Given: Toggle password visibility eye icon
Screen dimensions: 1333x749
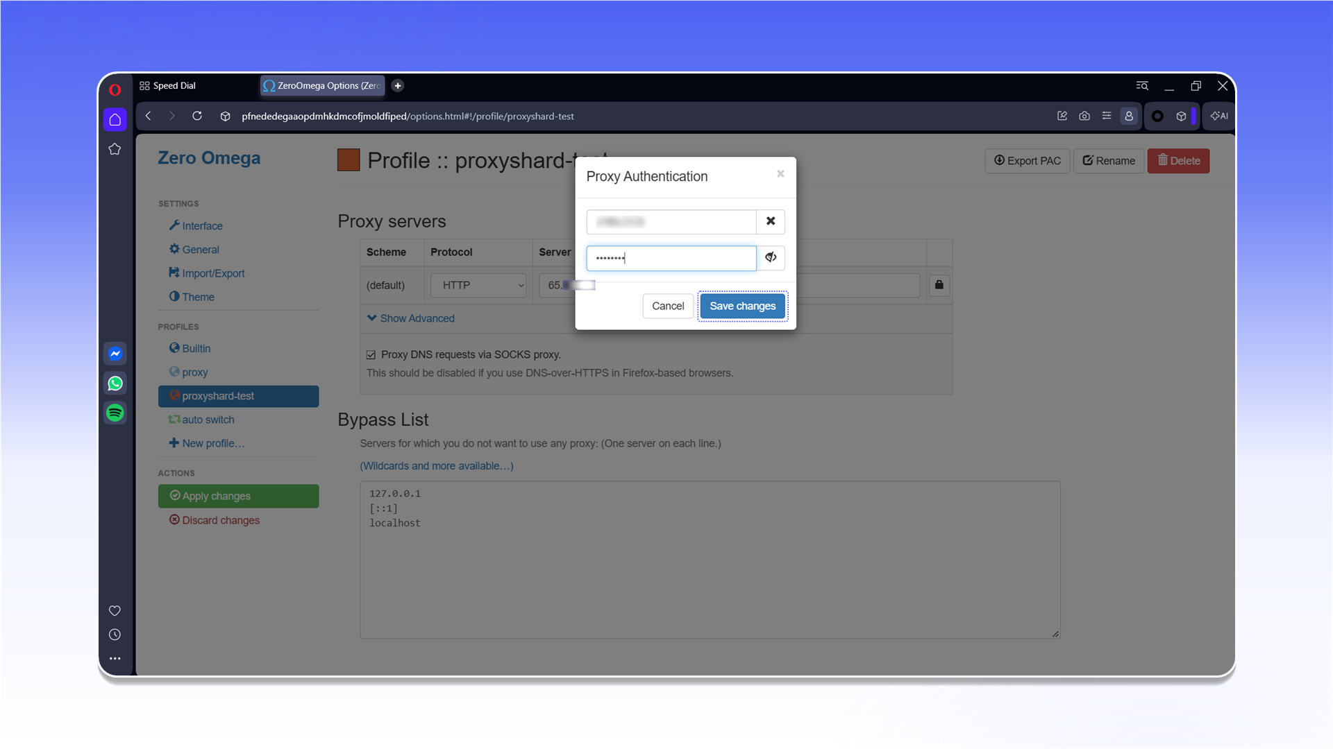Looking at the screenshot, I should 771,257.
